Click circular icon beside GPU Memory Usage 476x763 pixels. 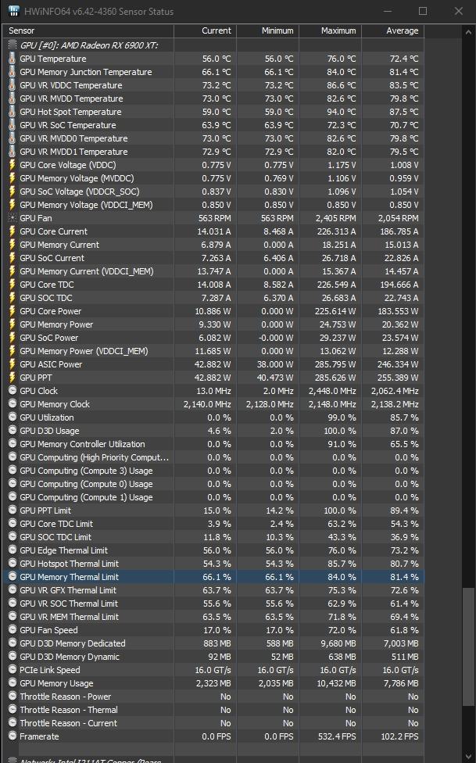click(13, 682)
